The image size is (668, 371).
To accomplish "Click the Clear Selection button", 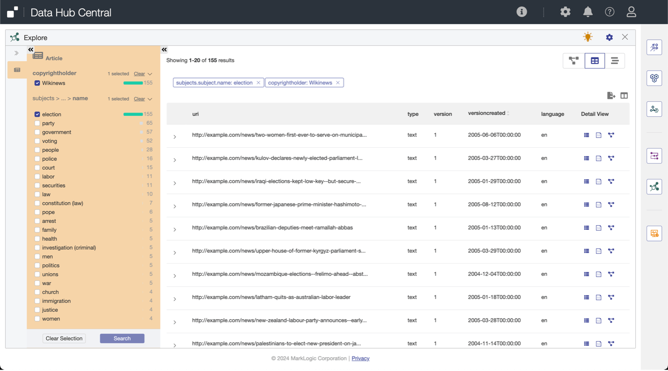I will (x=64, y=338).
